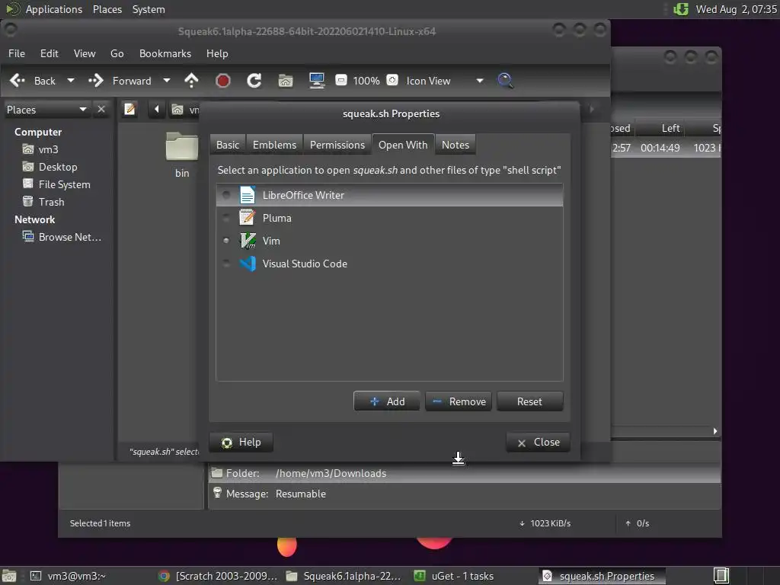Select Vim radio button
Image resolution: width=780 pixels, height=585 pixels.
click(226, 241)
